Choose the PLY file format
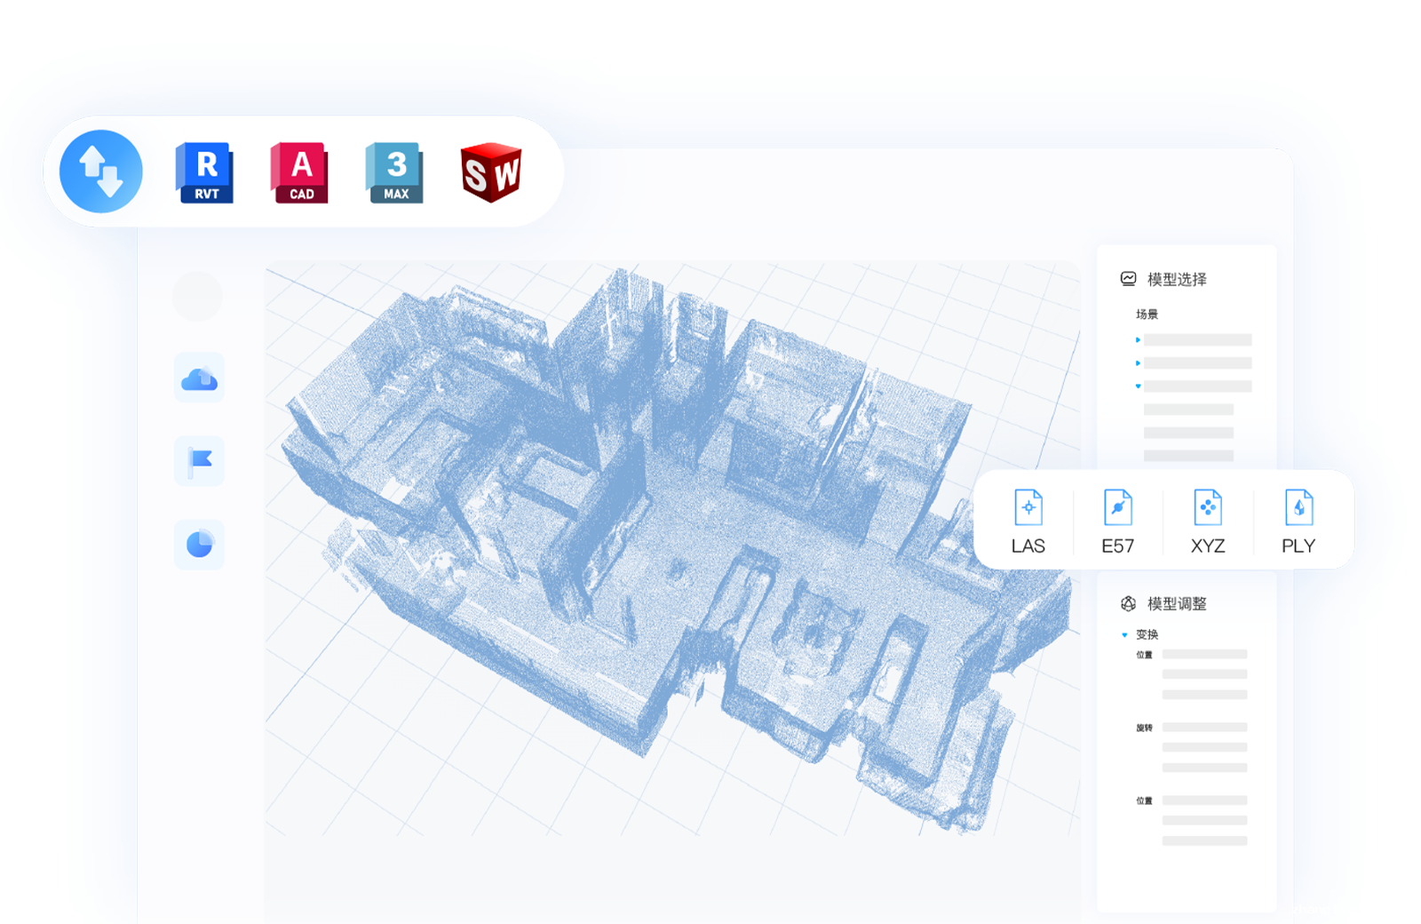This screenshot has width=1421, height=924. point(1298,521)
